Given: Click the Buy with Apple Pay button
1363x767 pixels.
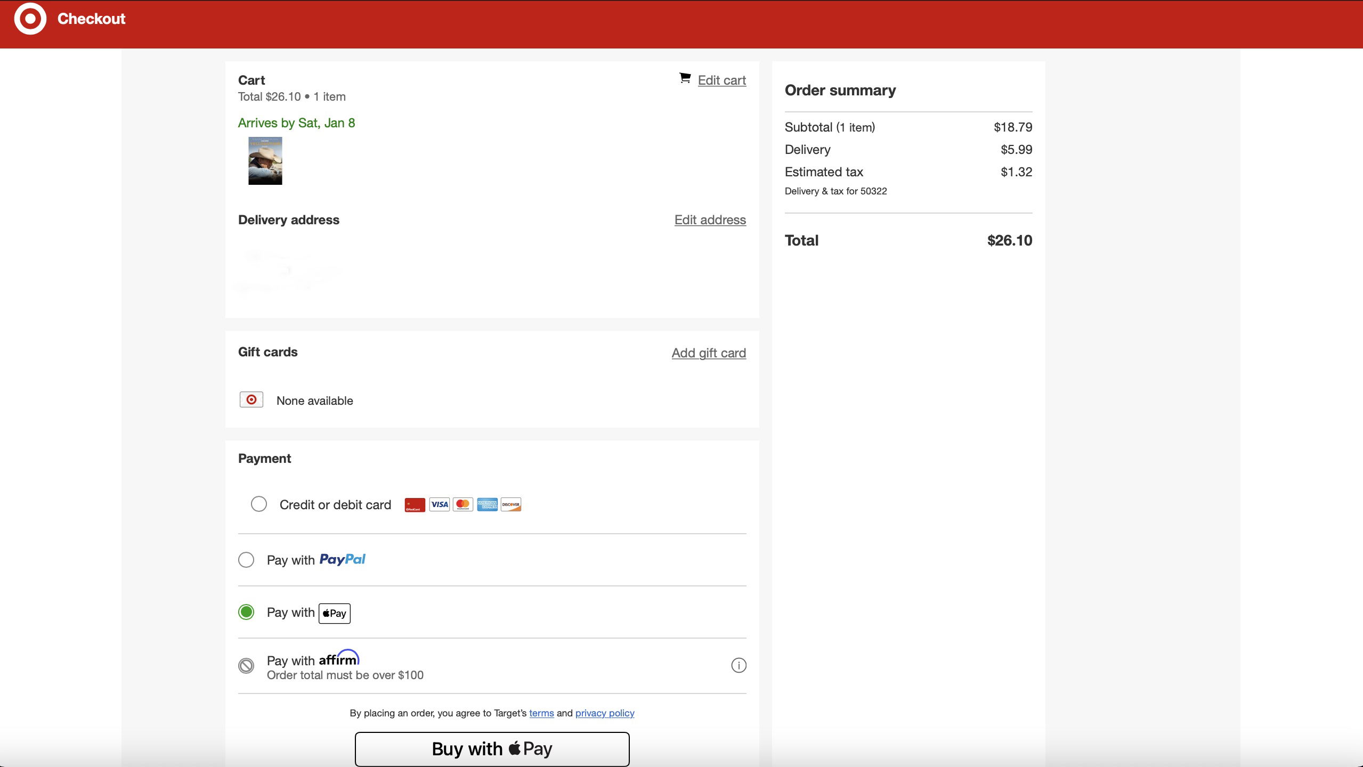Looking at the screenshot, I should [492, 749].
